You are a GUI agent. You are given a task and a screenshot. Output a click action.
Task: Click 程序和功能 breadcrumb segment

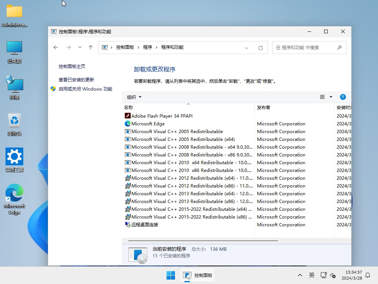[x=172, y=47]
